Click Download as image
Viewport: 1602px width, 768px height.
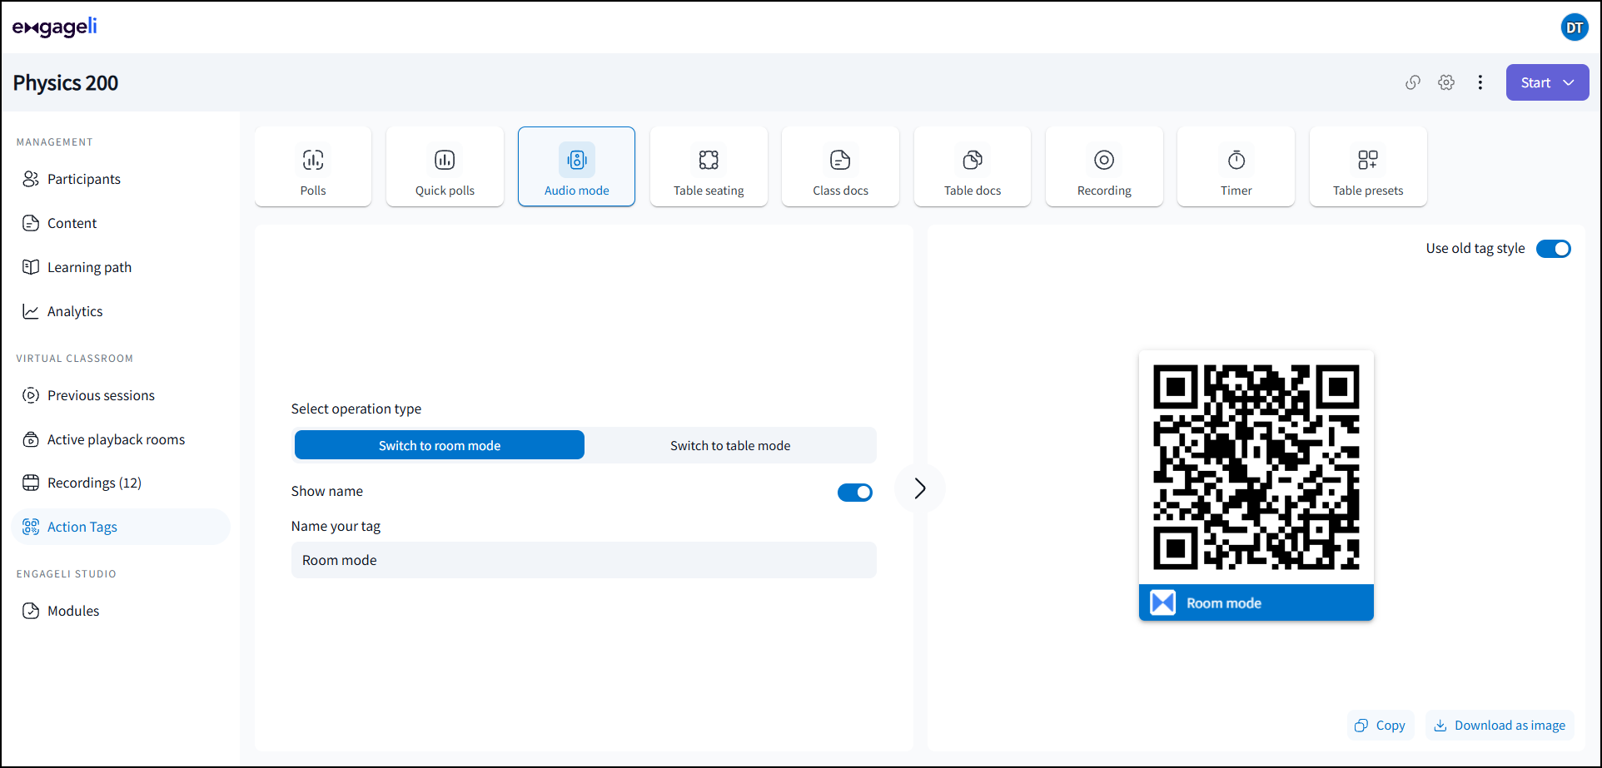point(1500,726)
